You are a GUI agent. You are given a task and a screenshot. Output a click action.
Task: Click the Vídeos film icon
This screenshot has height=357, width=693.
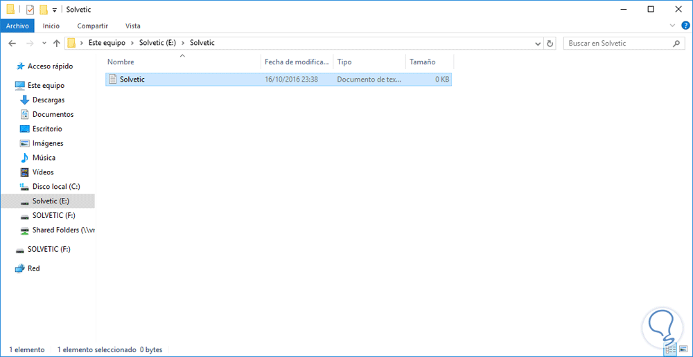coord(25,172)
